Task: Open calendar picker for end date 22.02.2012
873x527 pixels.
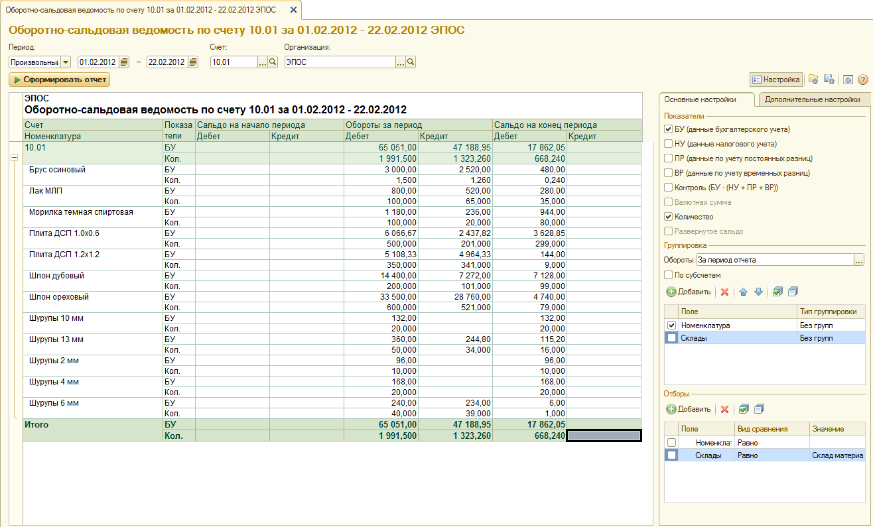Action: click(x=193, y=62)
